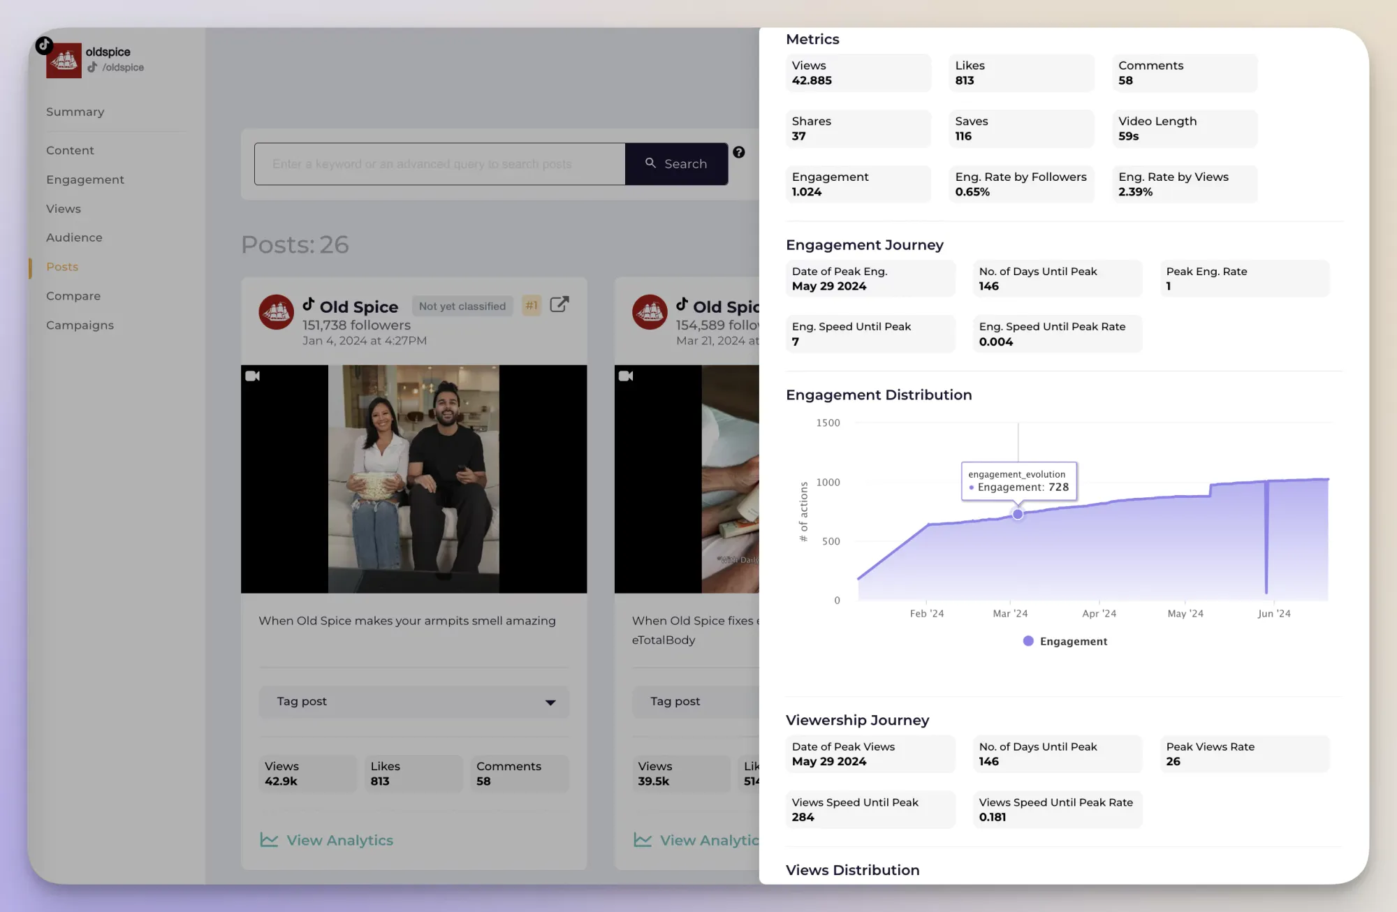Focus the keyword search input field

[439, 164]
